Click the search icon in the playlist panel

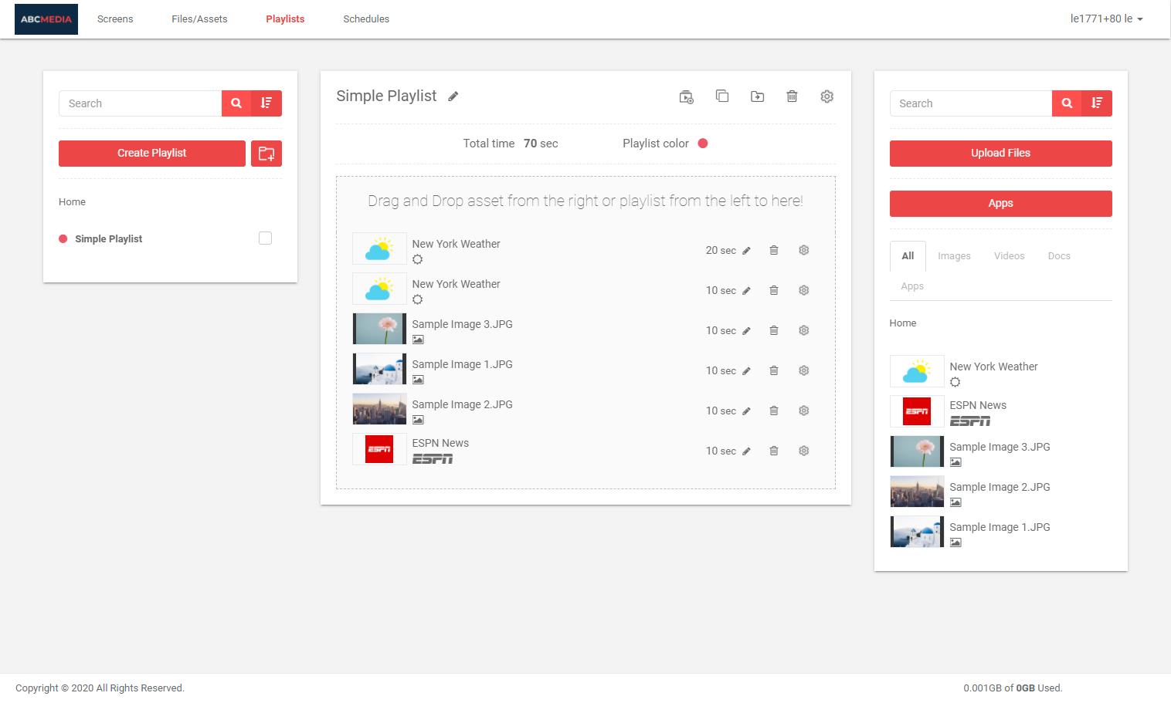tap(236, 103)
